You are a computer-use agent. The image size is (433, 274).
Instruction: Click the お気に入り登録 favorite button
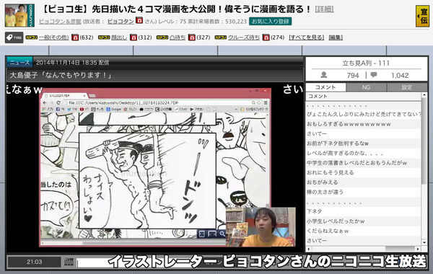pyautogui.click(x=270, y=21)
